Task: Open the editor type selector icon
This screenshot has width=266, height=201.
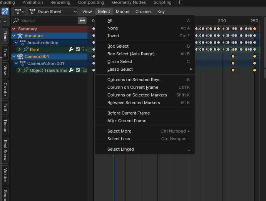Action: click(19, 12)
